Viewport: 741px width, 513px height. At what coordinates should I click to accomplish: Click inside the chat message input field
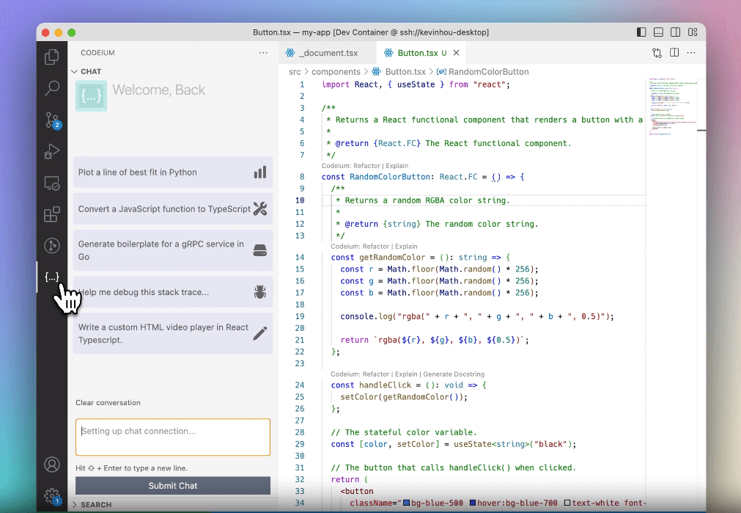pos(172,437)
